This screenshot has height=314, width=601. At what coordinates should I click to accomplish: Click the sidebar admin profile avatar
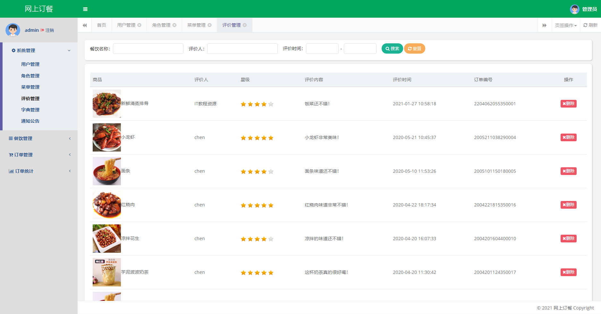[x=13, y=30]
